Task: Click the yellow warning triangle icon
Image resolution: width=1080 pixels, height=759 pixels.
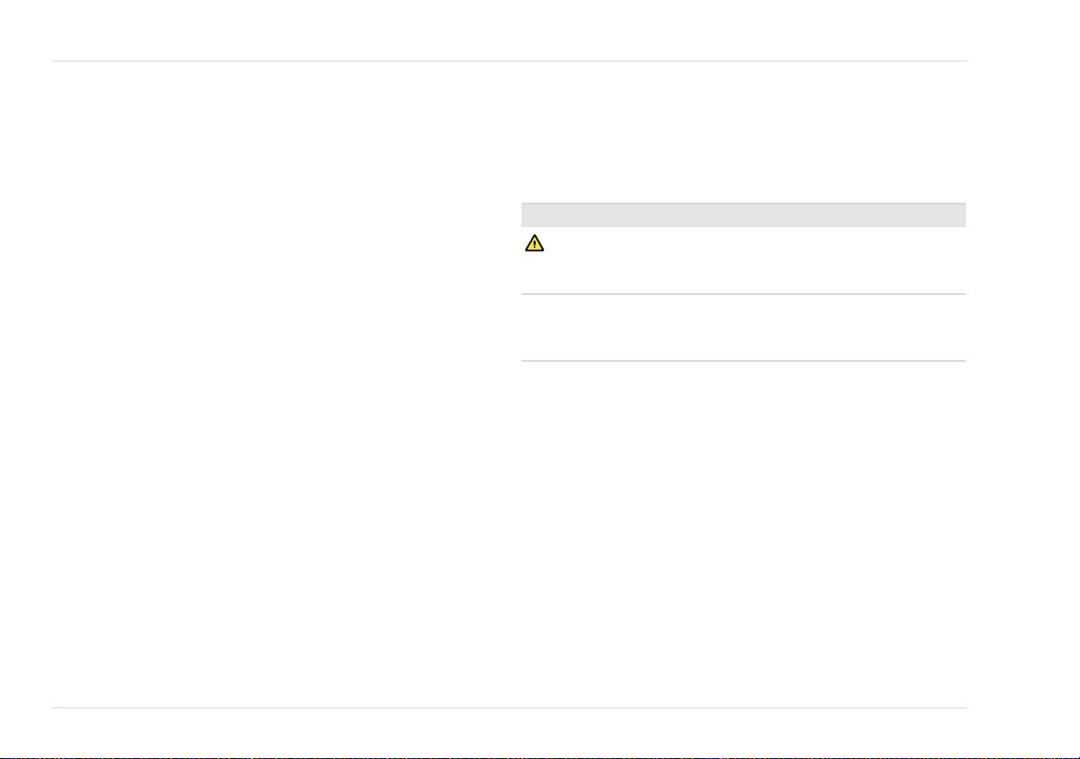Action: coord(534,243)
